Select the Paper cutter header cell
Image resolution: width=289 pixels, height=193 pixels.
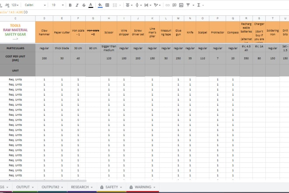[x=62, y=32]
